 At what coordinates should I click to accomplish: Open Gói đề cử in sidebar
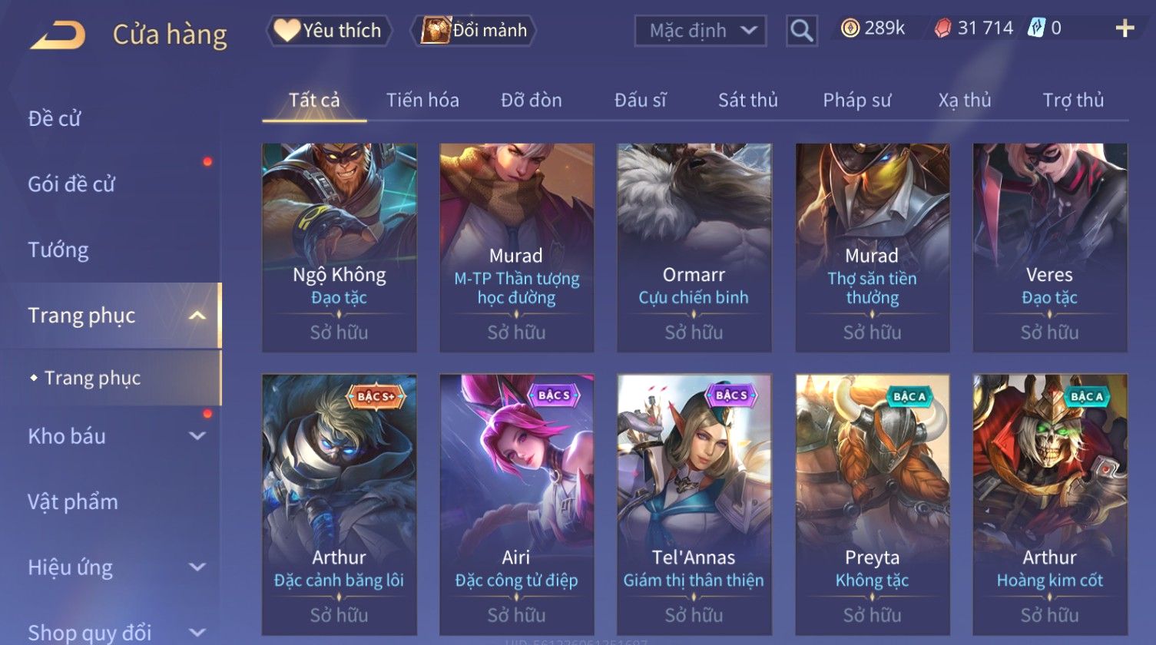click(71, 184)
